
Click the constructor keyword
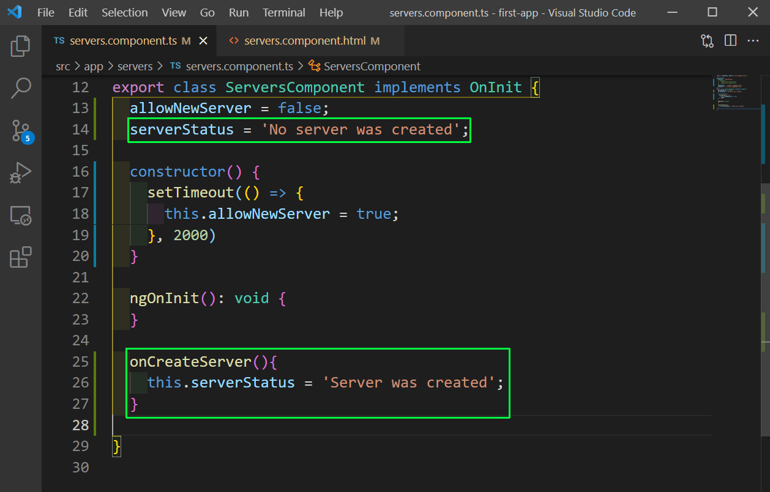178,172
